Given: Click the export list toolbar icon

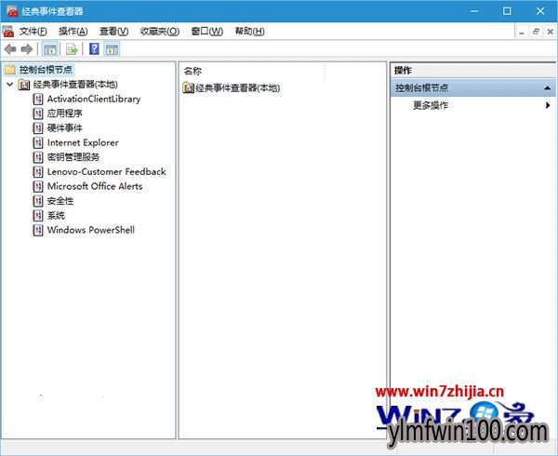Looking at the screenshot, I should [x=72, y=49].
